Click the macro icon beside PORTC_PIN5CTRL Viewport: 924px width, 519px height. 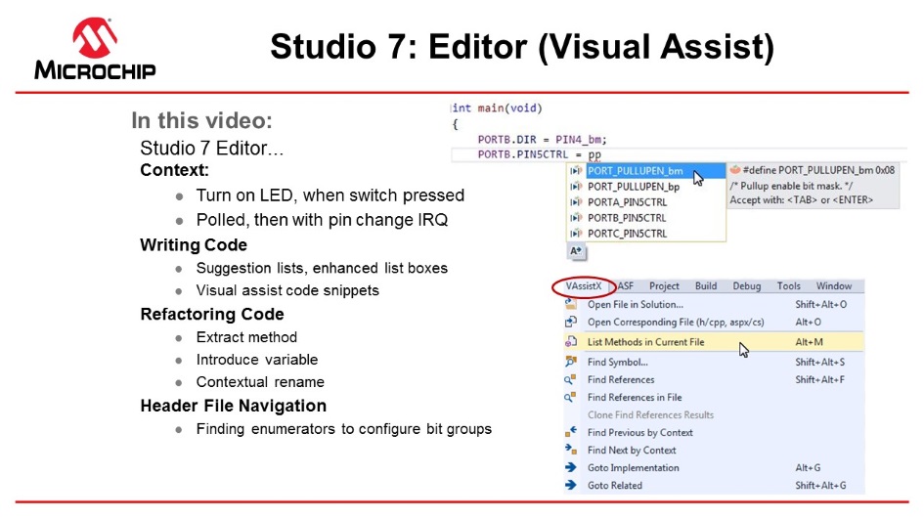click(576, 234)
